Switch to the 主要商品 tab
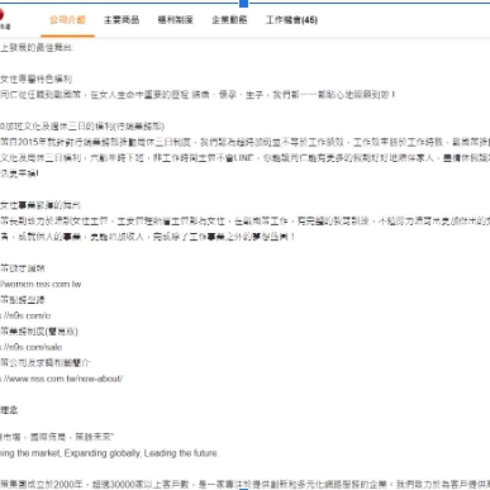 pos(122,20)
